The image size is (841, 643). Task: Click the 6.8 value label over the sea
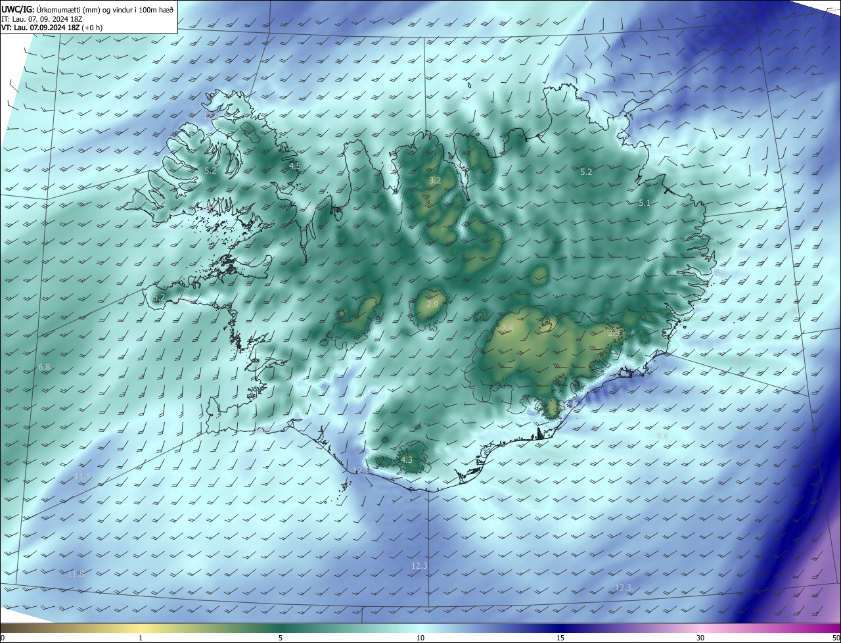pyautogui.click(x=45, y=367)
